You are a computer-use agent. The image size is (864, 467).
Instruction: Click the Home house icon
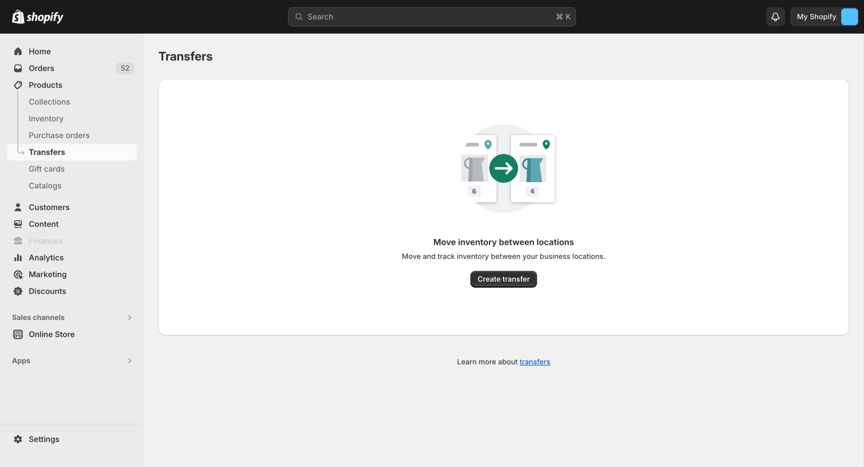click(x=18, y=52)
